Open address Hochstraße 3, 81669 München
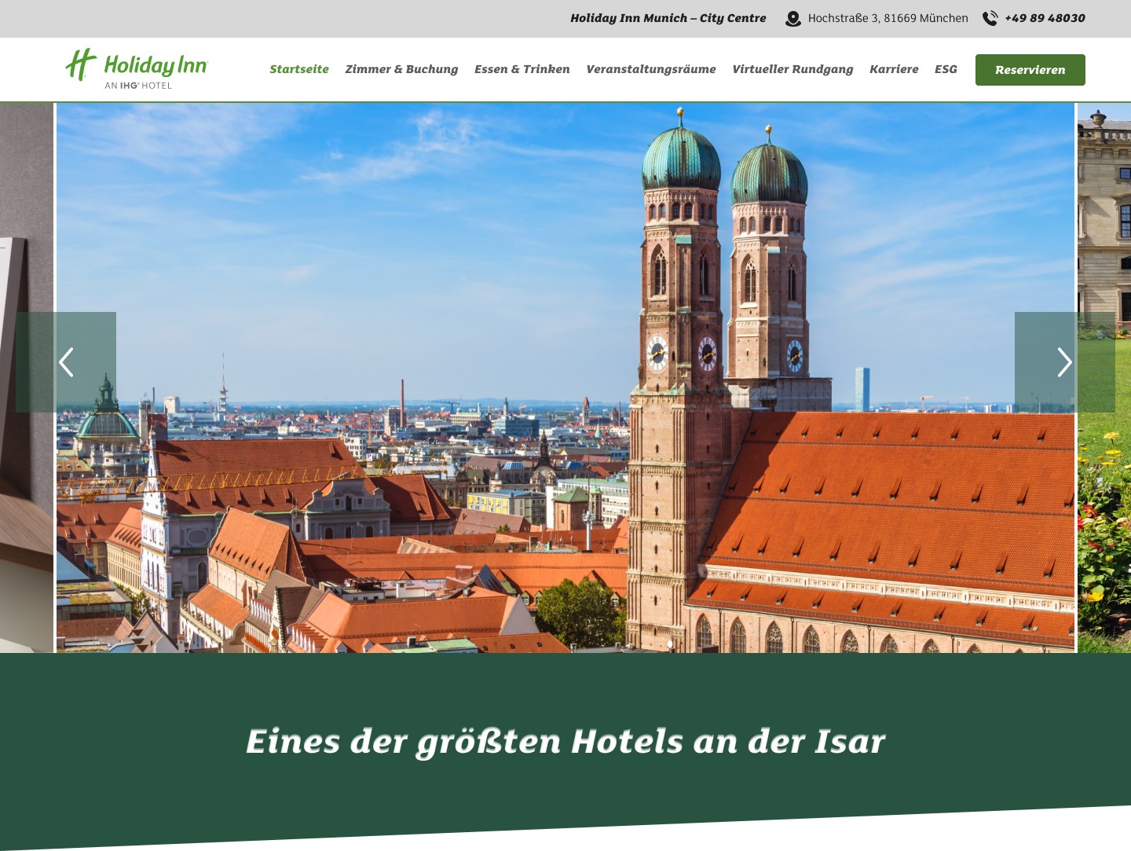This screenshot has height=851, width=1131. pyautogui.click(x=888, y=18)
